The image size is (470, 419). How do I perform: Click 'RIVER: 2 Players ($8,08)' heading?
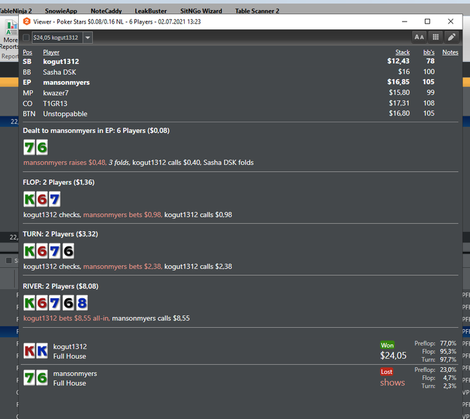point(60,286)
